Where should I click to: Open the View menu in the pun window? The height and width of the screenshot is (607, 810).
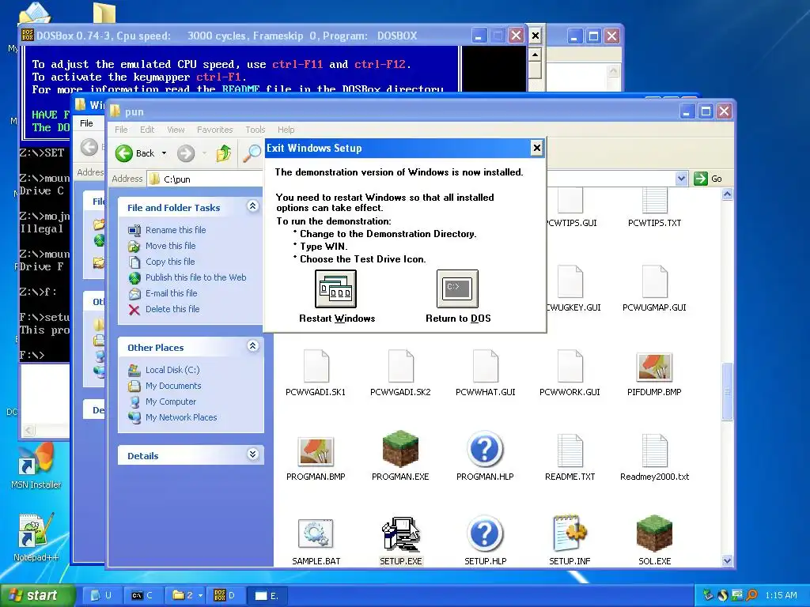[176, 130]
